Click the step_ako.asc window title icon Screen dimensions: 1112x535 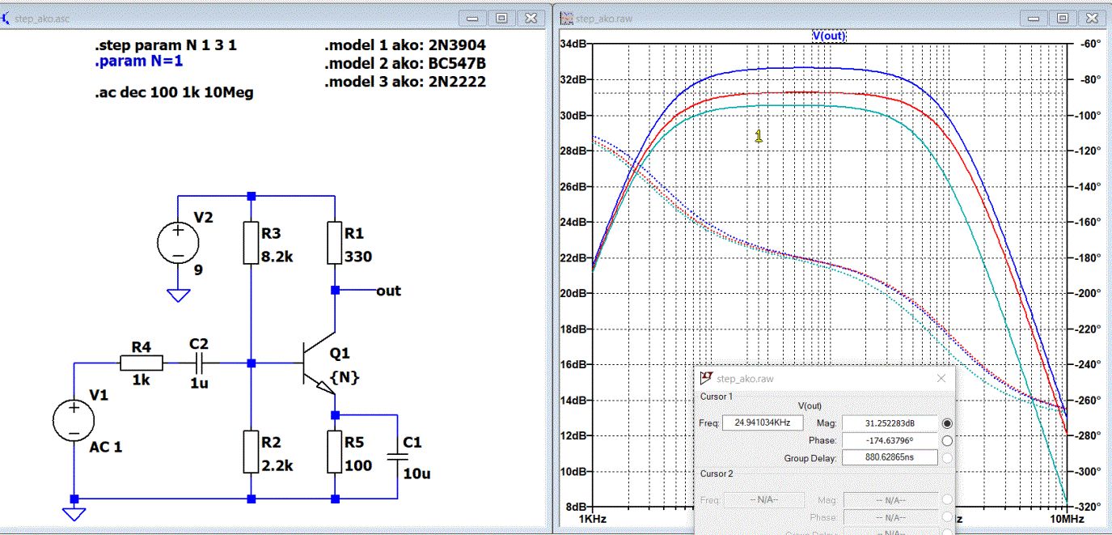pos(5,17)
